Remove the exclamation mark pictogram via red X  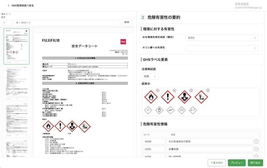click(174, 90)
